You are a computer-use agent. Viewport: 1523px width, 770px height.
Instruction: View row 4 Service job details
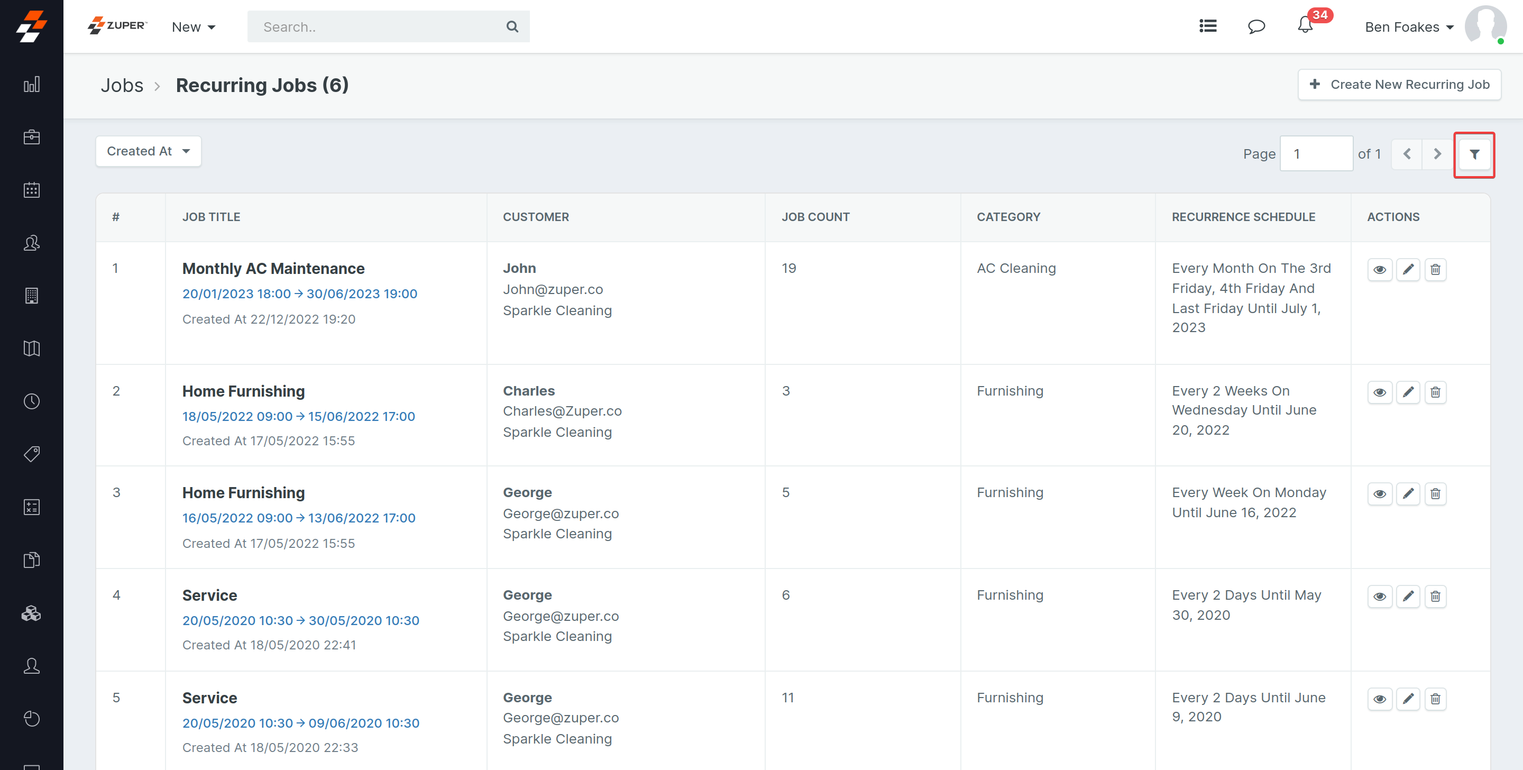point(1379,596)
